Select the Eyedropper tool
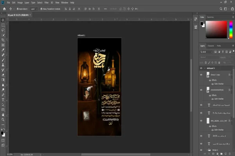This screenshot has width=235, height=156. 3,50
